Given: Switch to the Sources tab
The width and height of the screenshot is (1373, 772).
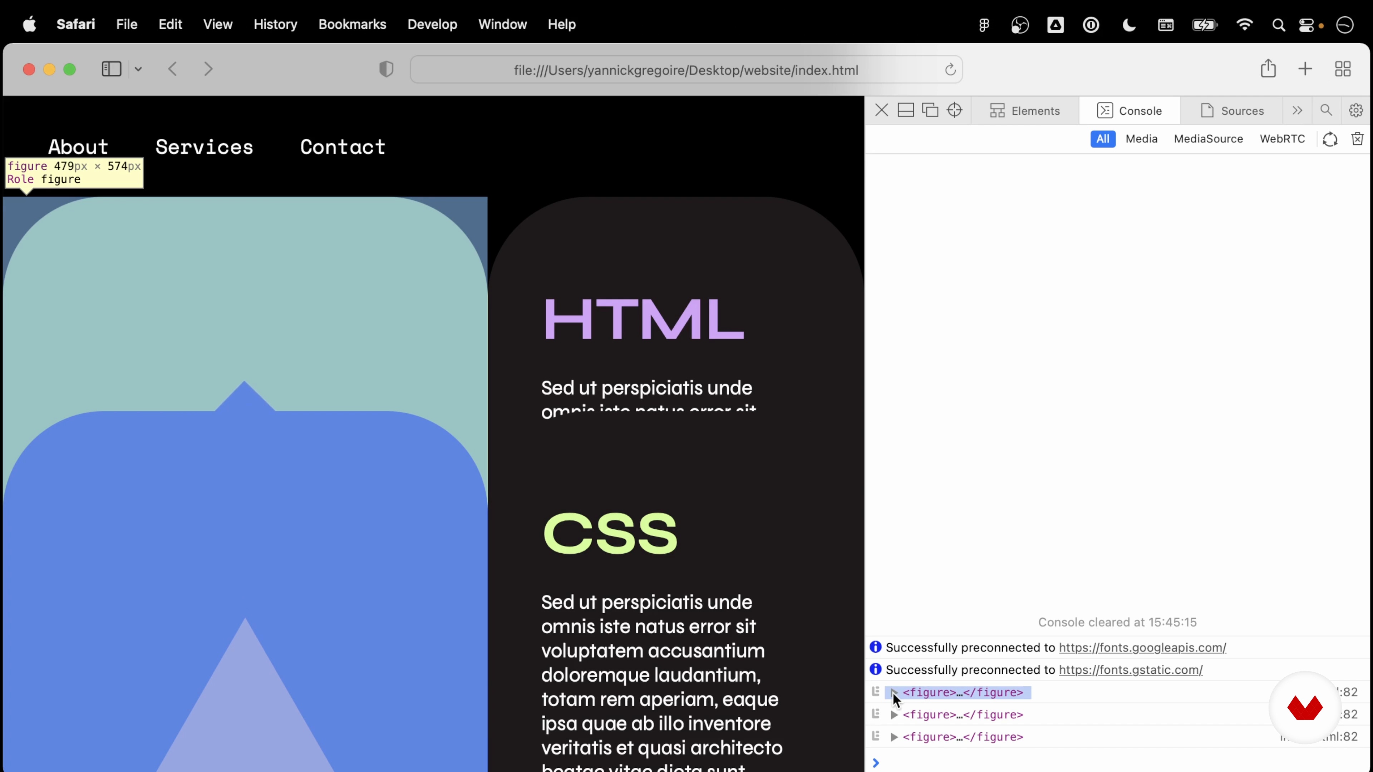Looking at the screenshot, I should point(1232,110).
